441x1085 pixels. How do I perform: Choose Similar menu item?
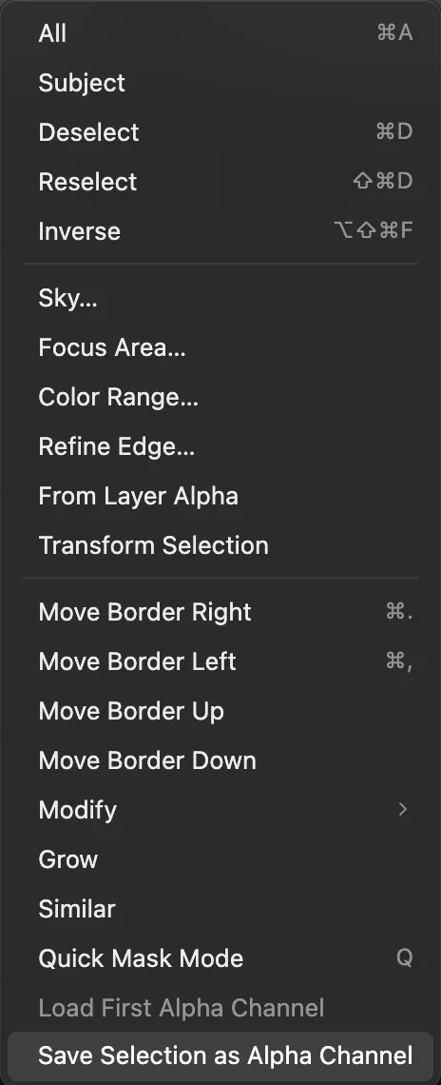click(x=220, y=909)
